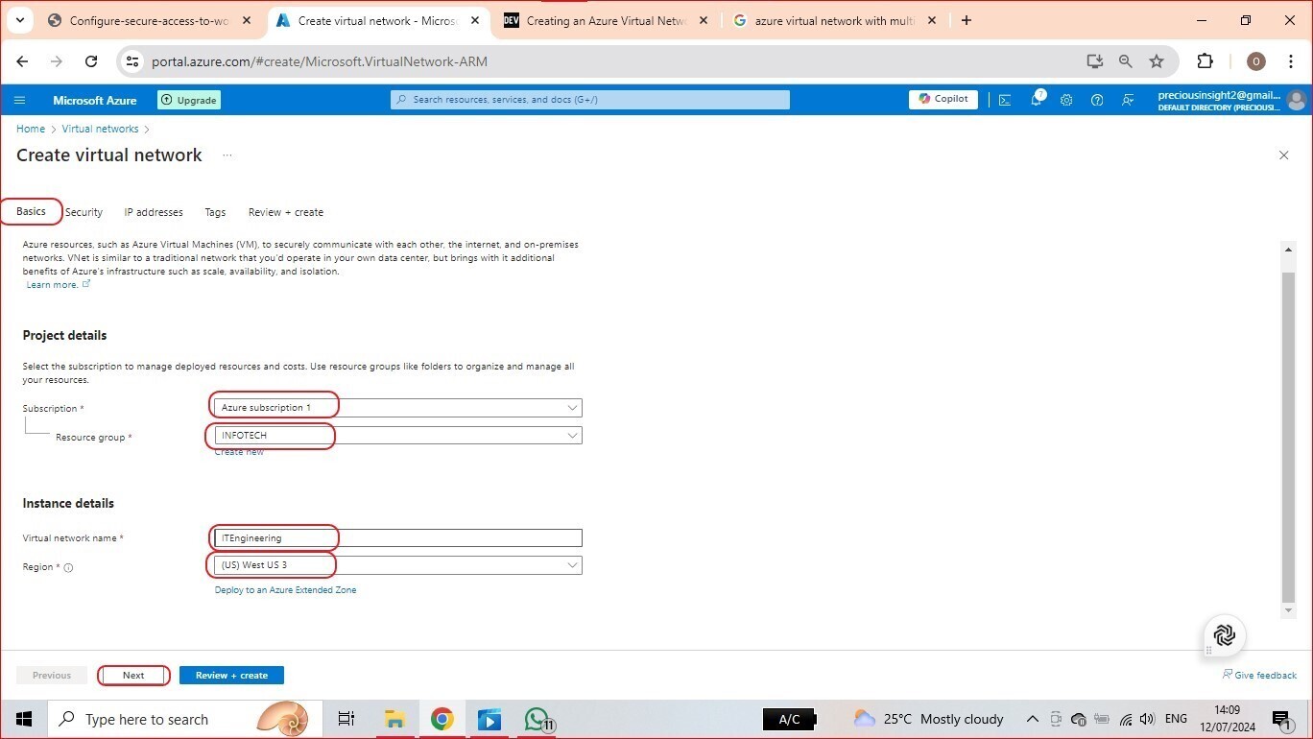Viewport: 1313px width, 739px height.
Task: Open the Azure portal hamburger menu
Action: coord(19,100)
